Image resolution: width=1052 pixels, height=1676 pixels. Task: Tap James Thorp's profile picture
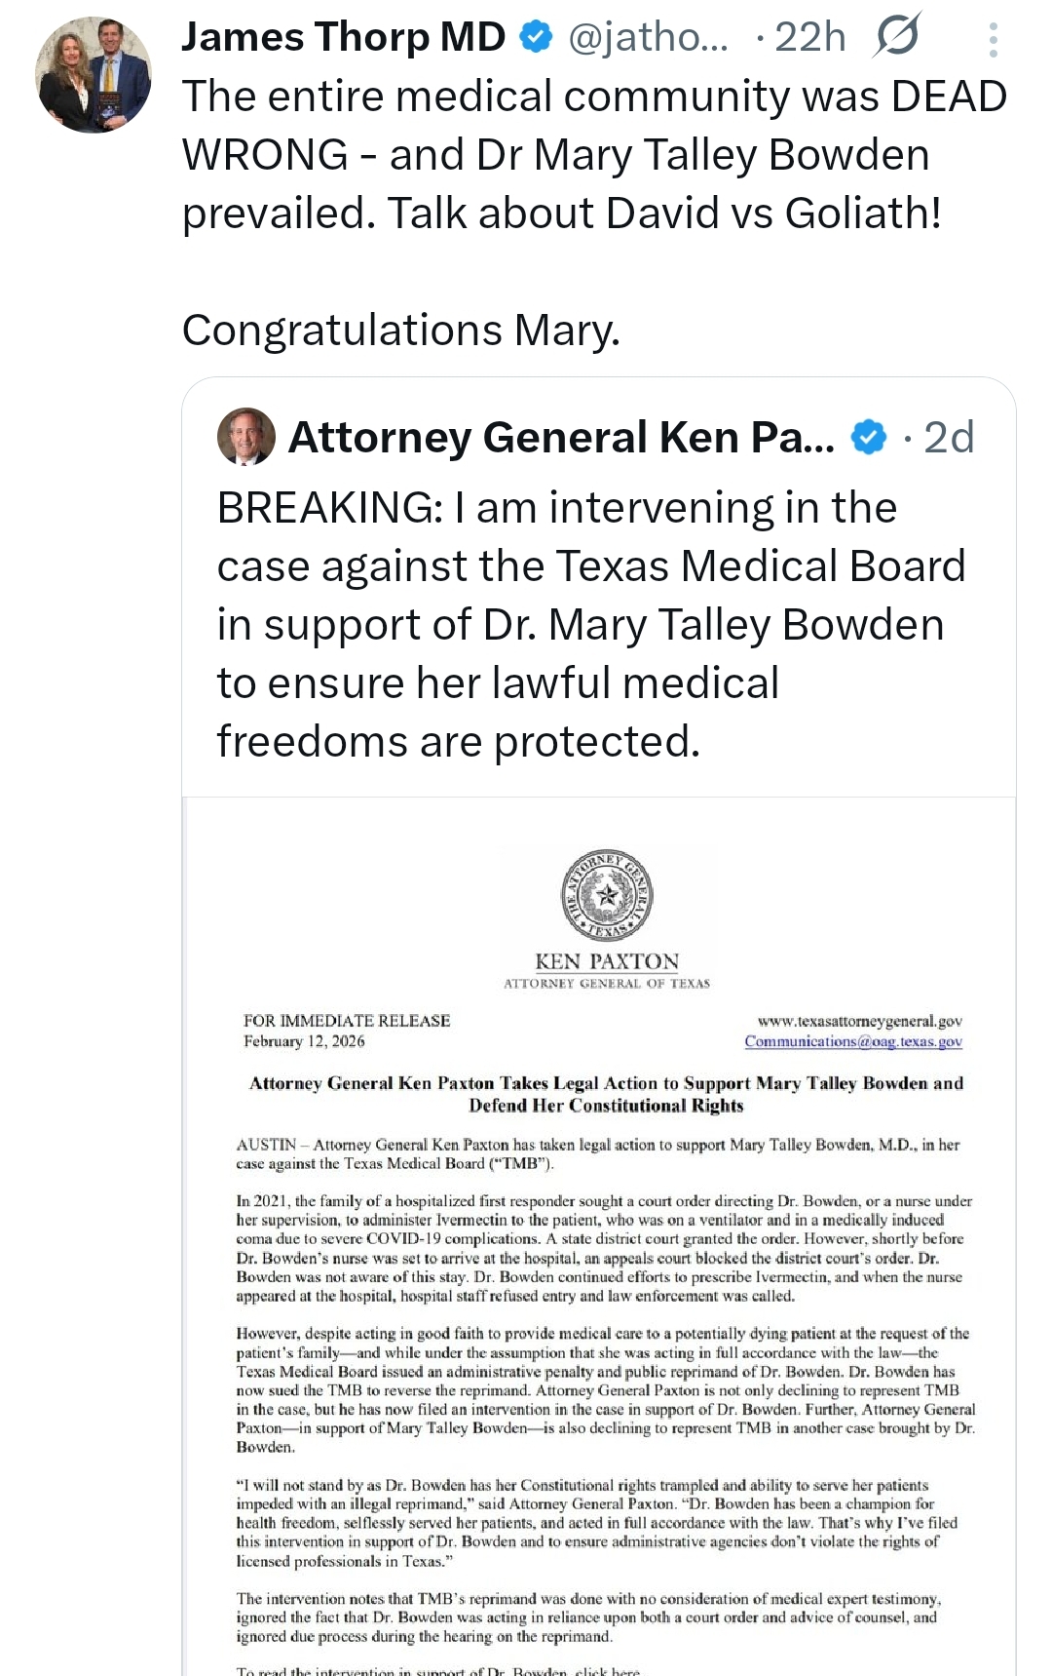[x=94, y=75]
